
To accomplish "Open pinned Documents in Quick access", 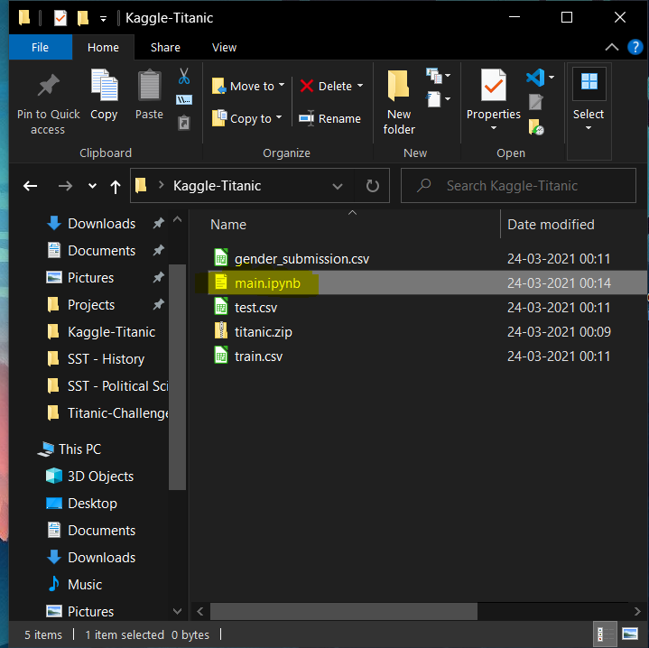I will 101,251.
